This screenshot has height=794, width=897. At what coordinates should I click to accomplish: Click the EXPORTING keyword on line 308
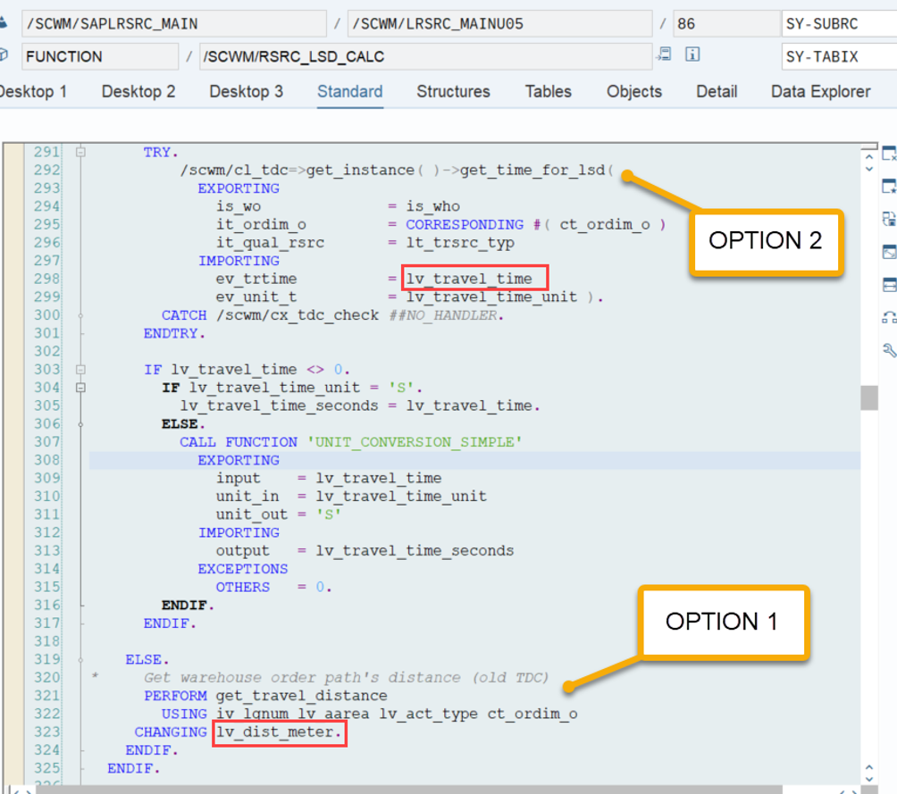[239, 461]
